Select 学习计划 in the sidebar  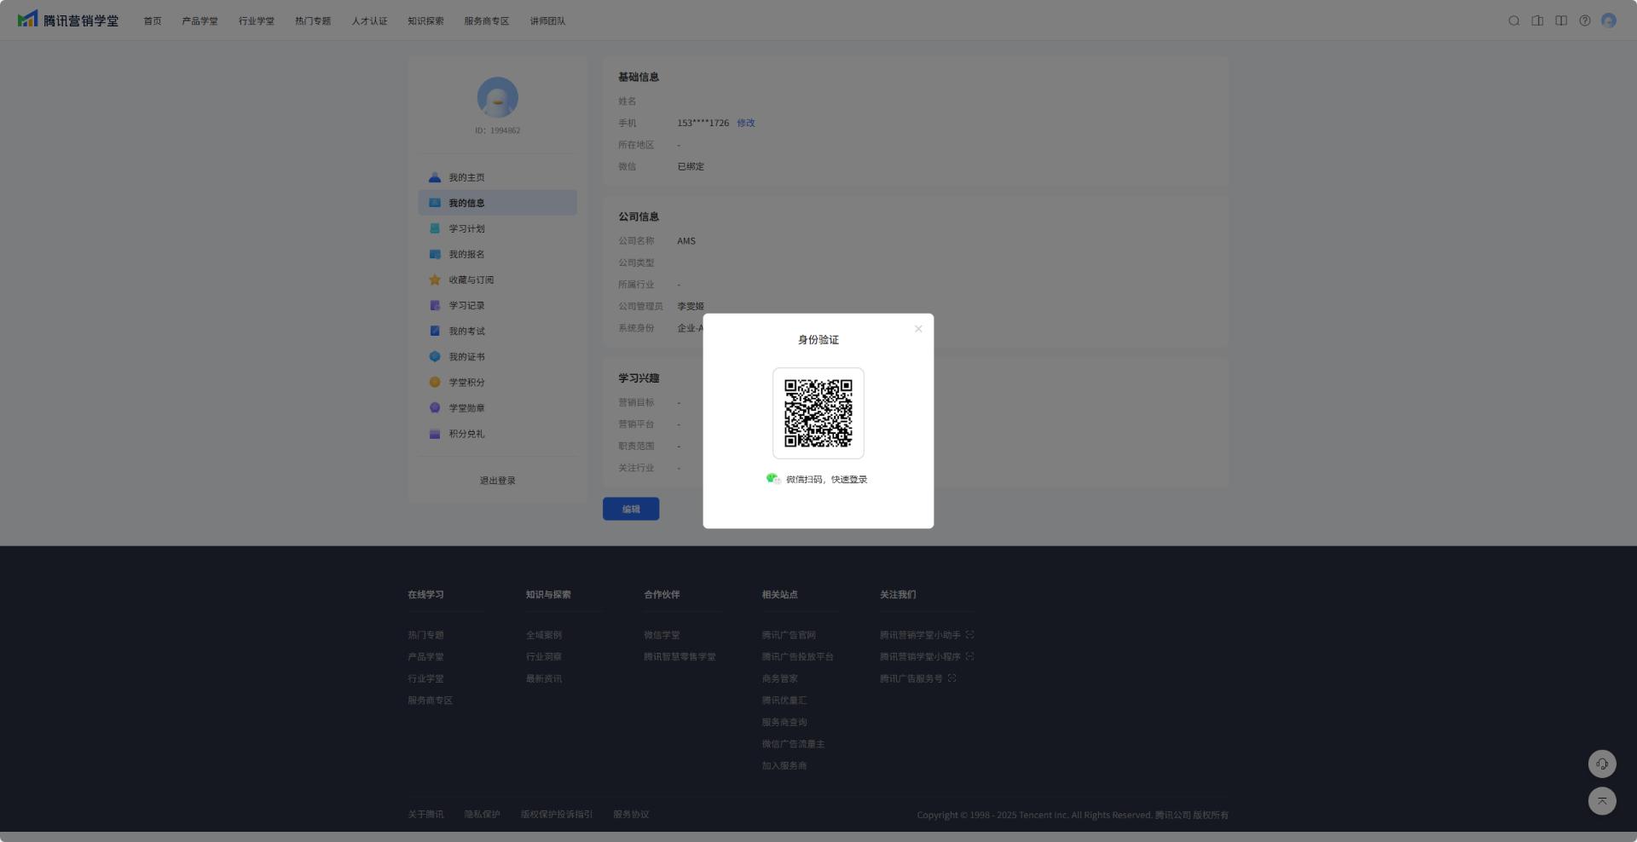[466, 228]
